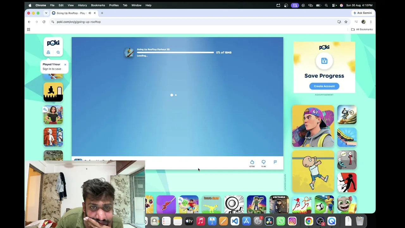This screenshot has width=405, height=228.
Task: Open System Settings from dock
Action: [258, 221]
